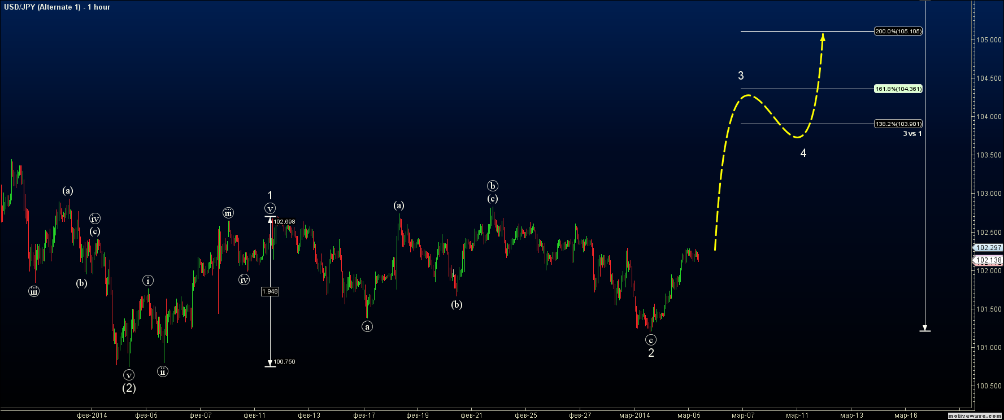
Task: Click the мар-07 date label
Action: [743, 415]
